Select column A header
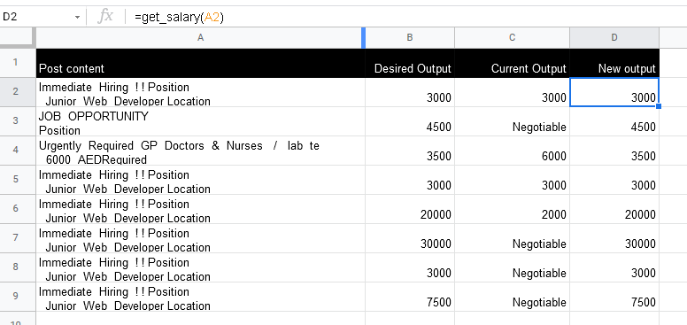 [200, 38]
